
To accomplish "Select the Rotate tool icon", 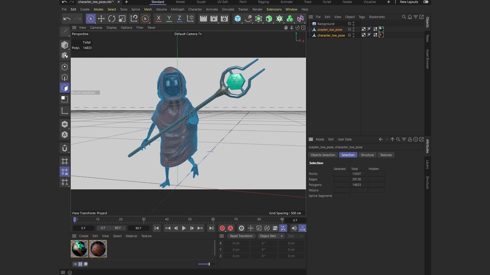I will [x=112, y=19].
